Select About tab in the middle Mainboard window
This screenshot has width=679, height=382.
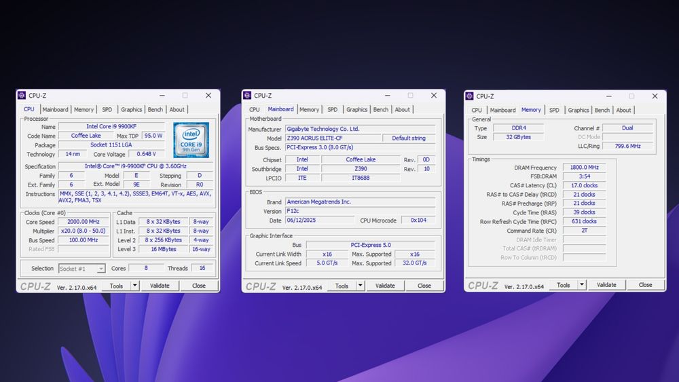click(x=402, y=109)
